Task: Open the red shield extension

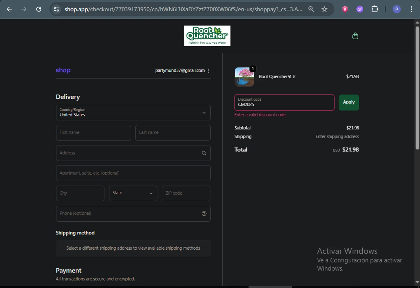Action: [345, 9]
